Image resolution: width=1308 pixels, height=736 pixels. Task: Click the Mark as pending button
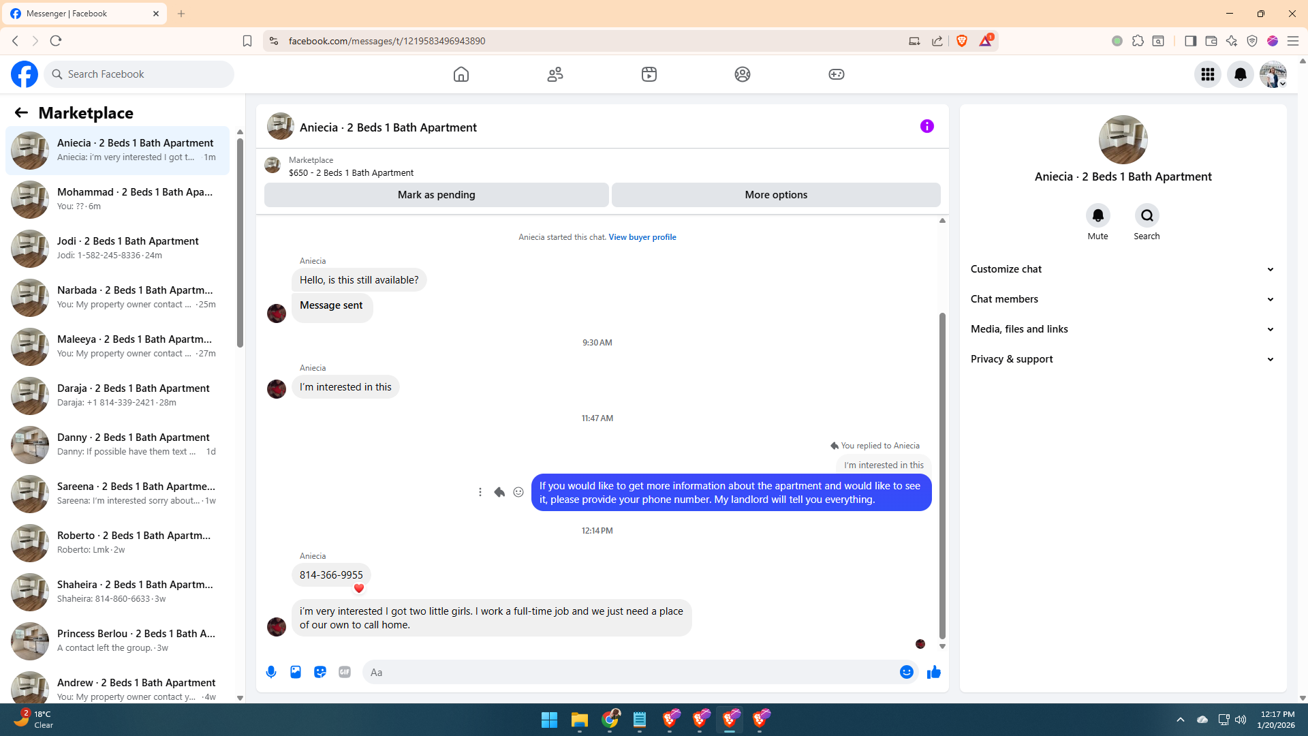[437, 195]
